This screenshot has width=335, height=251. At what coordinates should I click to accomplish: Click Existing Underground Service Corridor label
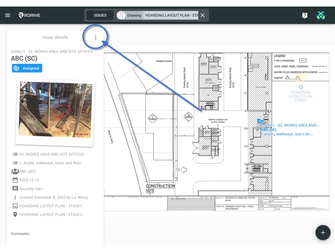tap(218, 121)
